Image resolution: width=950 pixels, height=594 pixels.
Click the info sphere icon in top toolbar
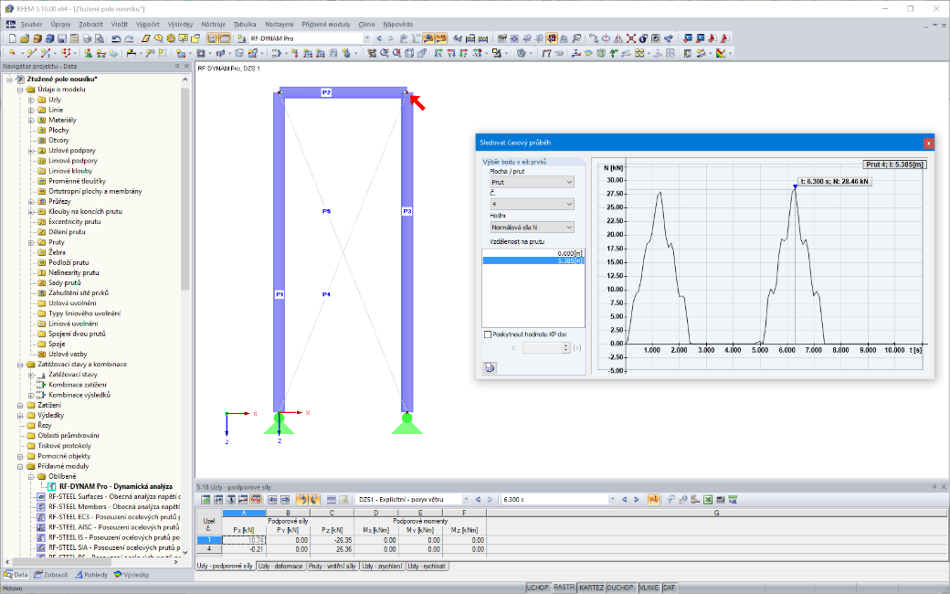(643, 38)
